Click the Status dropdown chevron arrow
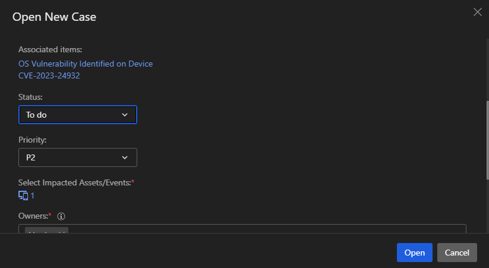This screenshot has height=268, width=489. pos(125,115)
